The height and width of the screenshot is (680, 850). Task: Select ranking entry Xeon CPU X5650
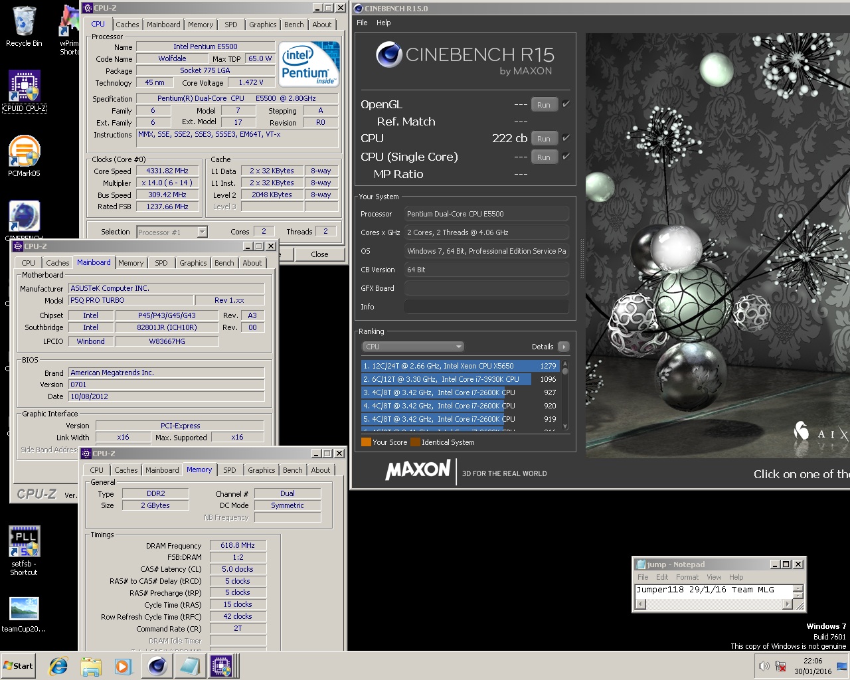tap(460, 366)
